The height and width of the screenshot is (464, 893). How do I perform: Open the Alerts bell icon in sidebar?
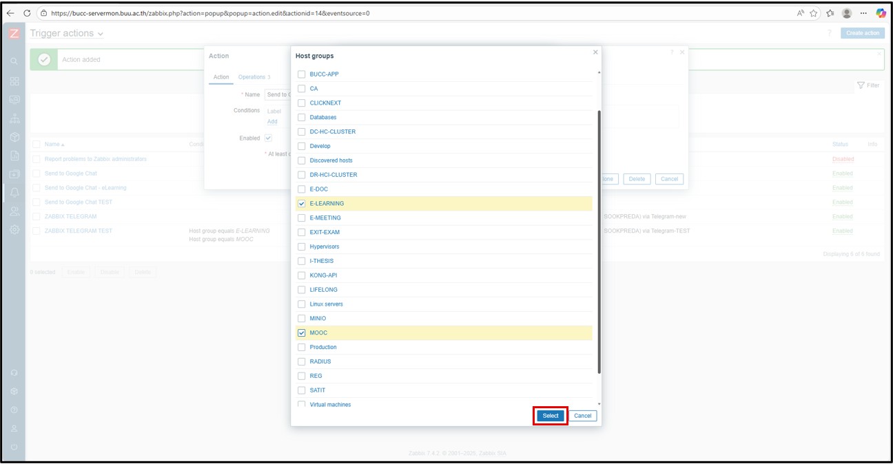point(14,192)
